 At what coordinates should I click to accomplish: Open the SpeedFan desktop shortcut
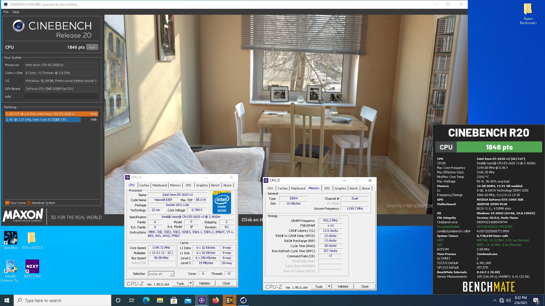click(11, 240)
